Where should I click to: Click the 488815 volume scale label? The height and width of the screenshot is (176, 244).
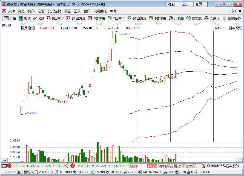(15, 147)
